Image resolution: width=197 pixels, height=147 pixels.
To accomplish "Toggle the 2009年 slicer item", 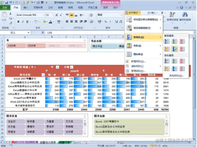I will pyautogui.click(x=36, y=46).
